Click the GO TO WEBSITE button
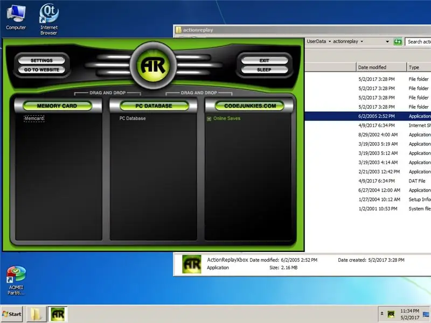431x323 pixels. [x=41, y=70]
